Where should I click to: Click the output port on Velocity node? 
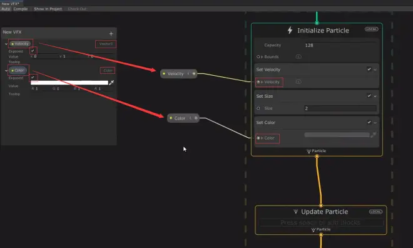194,73
